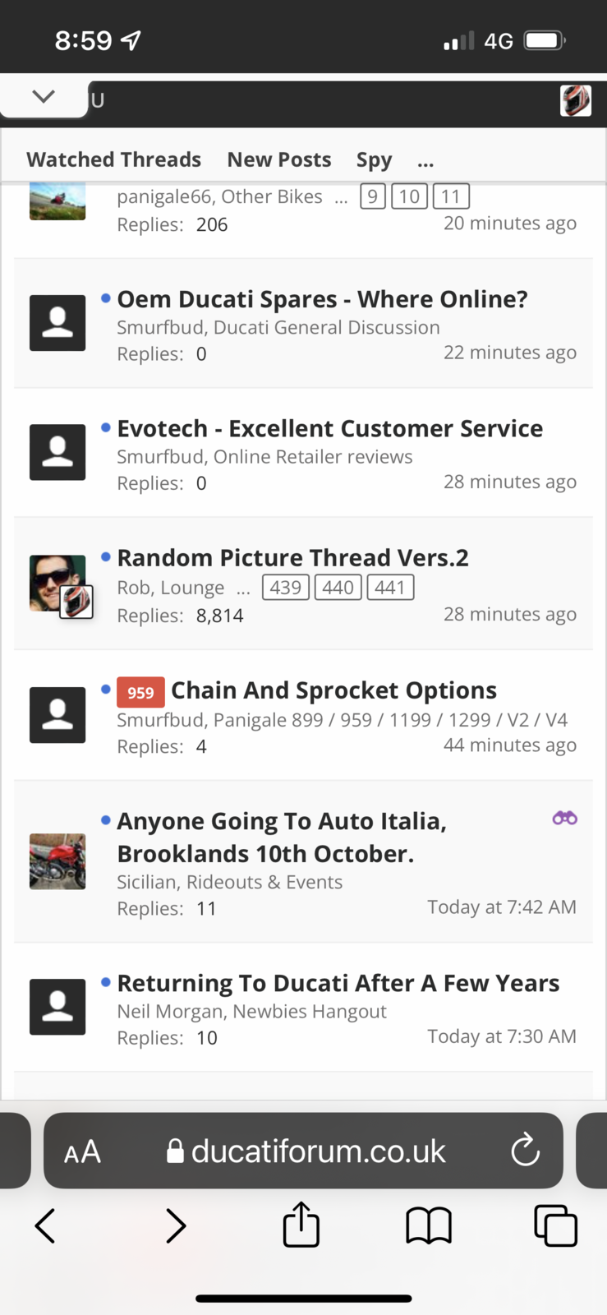Tap the watched binoculars icon on Auto Italia thread
Viewport: 607px width, 1315px height.
[564, 818]
